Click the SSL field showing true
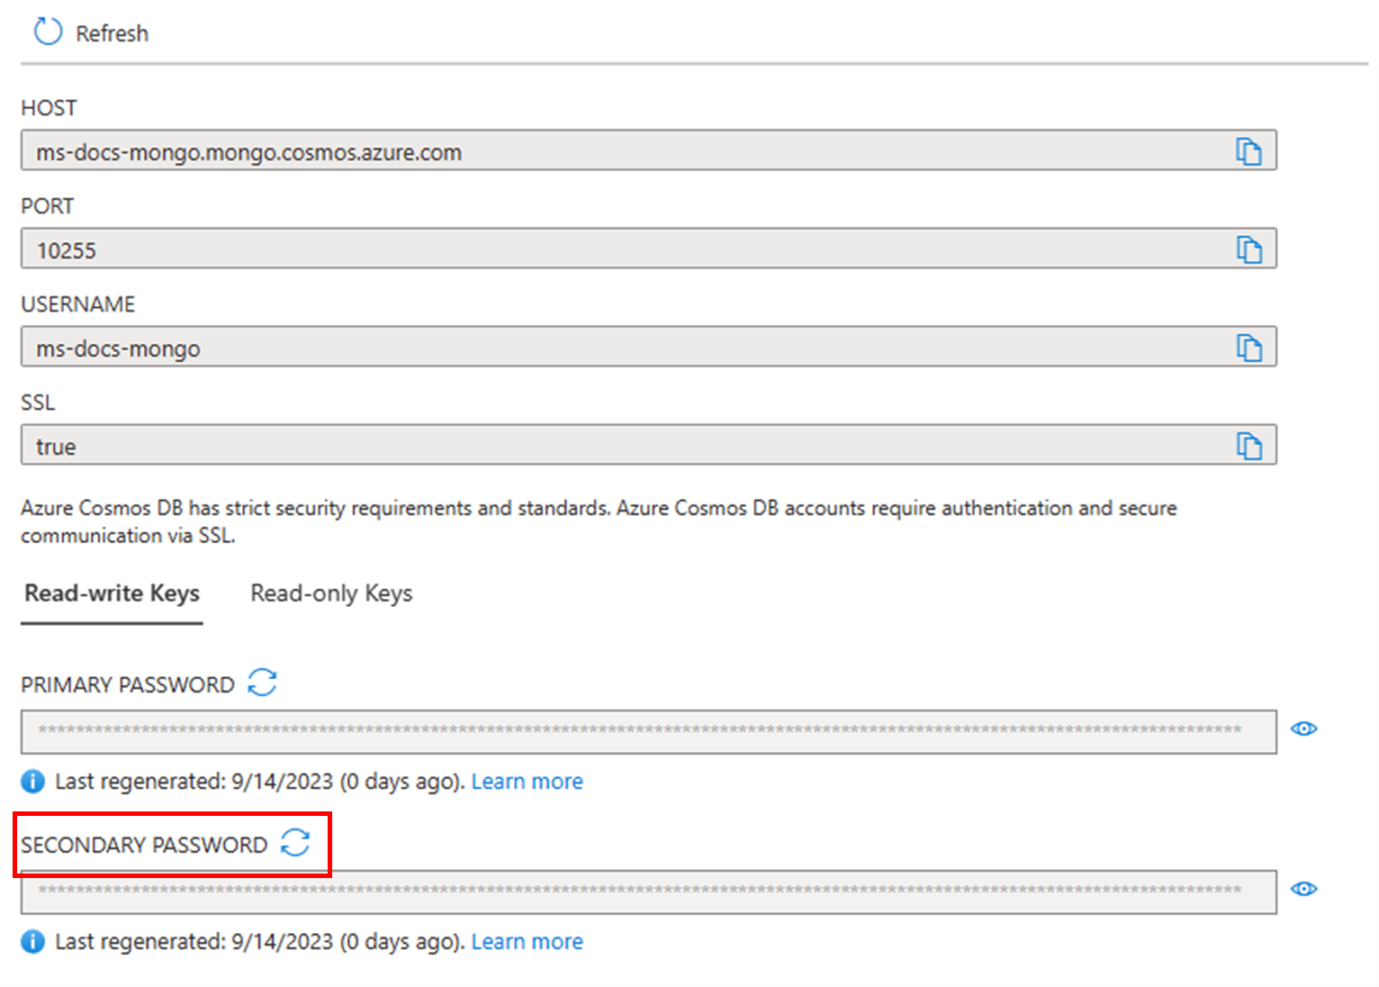1379x987 pixels. click(x=648, y=445)
